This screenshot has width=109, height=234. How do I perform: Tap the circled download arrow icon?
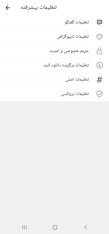[x=99, y=65]
